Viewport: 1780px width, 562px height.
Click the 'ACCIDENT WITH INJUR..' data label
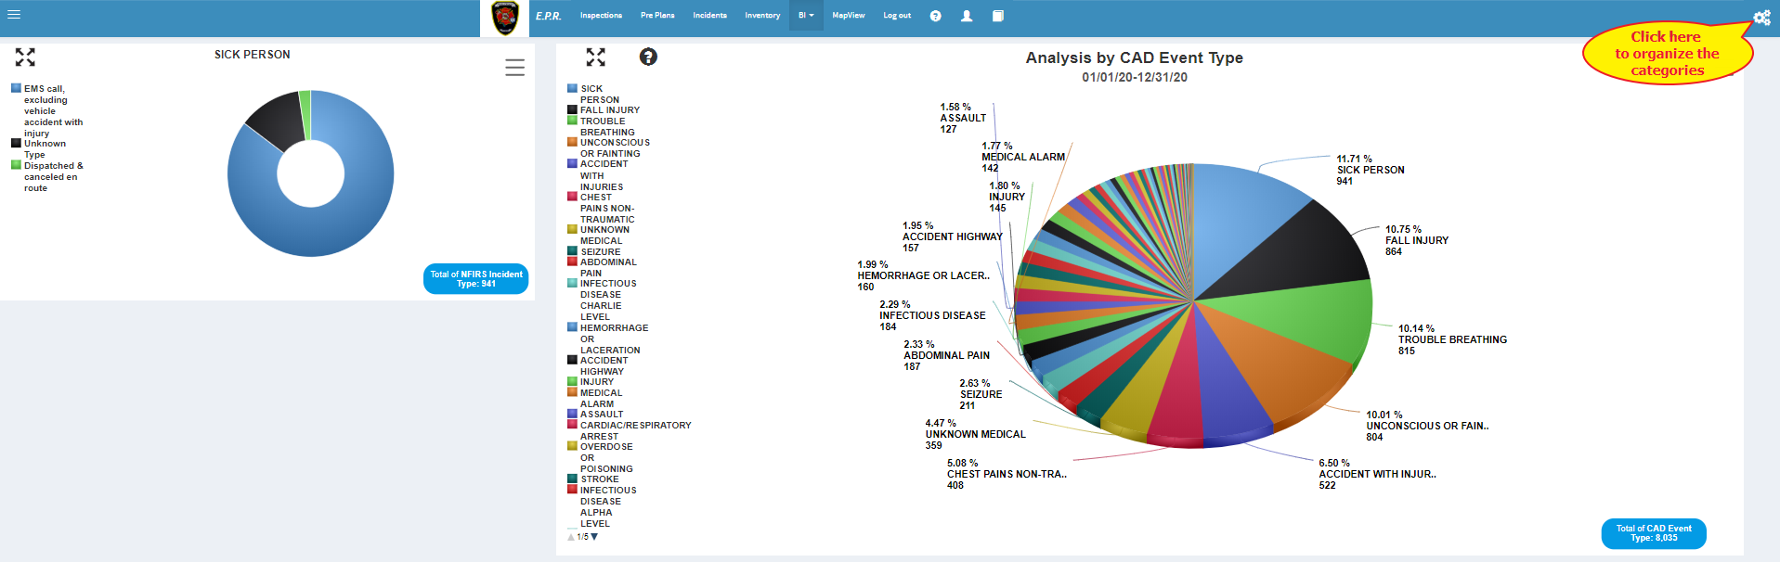coord(1377,474)
